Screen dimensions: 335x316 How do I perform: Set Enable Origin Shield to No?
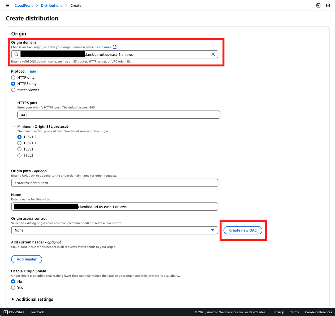tap(13, 282)
